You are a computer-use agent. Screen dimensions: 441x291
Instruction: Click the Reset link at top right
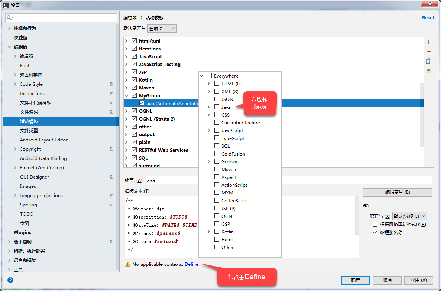[428, 17]
